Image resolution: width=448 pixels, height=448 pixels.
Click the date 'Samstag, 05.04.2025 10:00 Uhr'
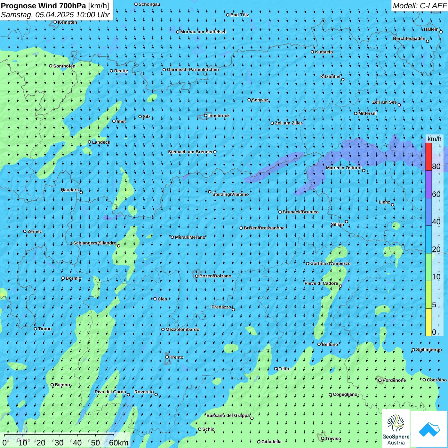pos(55,15)
